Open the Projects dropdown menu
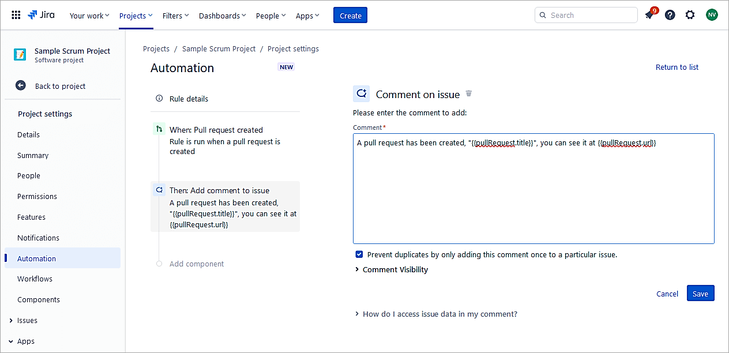This screenshot has width=729, height=353. [x=136, y=16]
